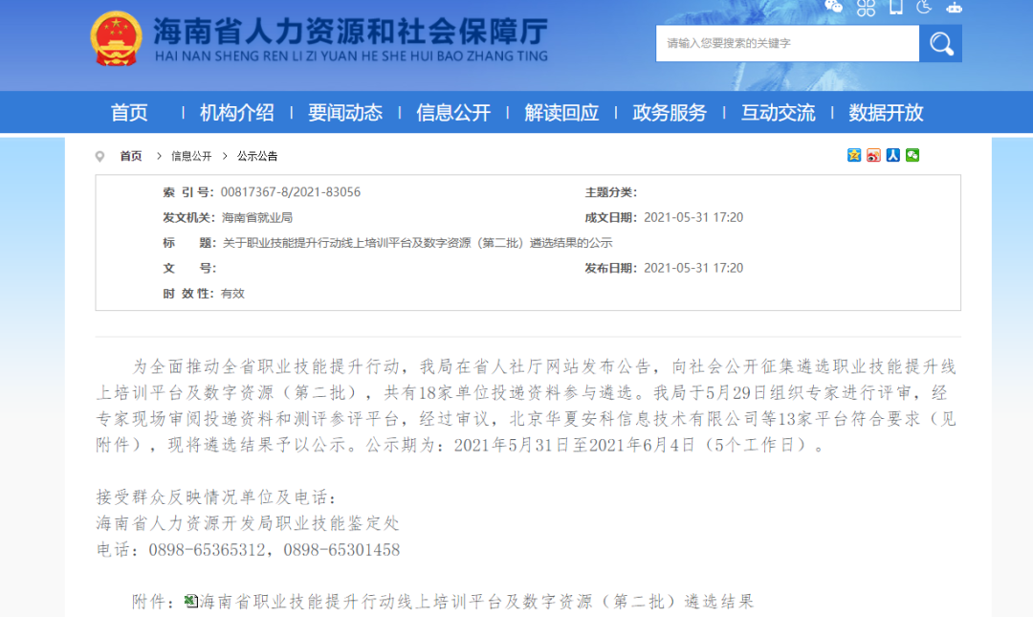Open the WeChat public account icon
This screenshot has height=617, width=1033.
click(833, 8)
